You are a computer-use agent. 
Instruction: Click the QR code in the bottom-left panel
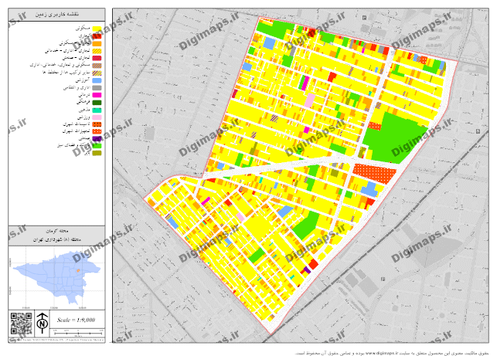point(21,324)
